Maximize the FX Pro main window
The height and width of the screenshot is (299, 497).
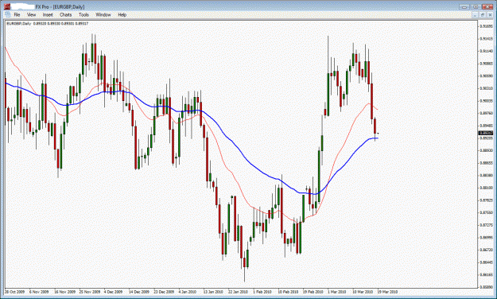click(476, 6)
